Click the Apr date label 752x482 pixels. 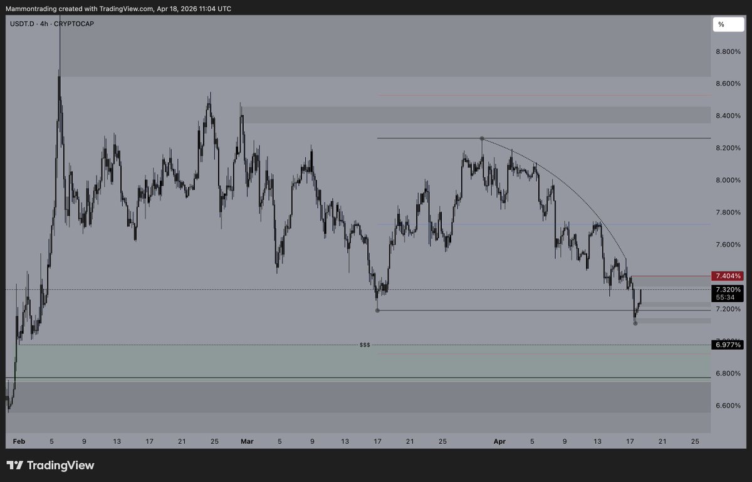pos(499,441)
